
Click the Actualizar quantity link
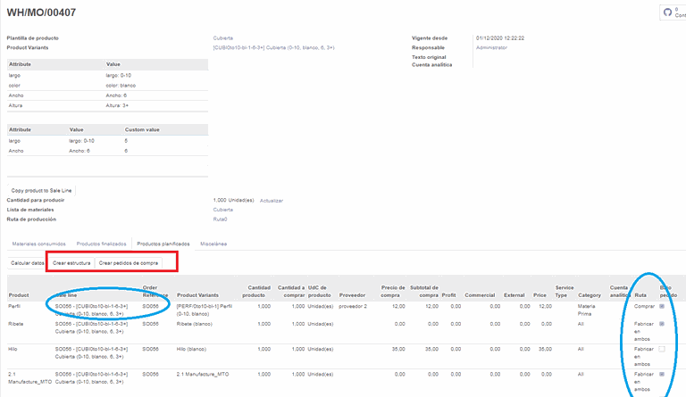(272, 200)
